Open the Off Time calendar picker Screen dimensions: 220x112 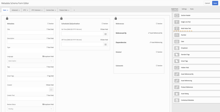[106, 44]
